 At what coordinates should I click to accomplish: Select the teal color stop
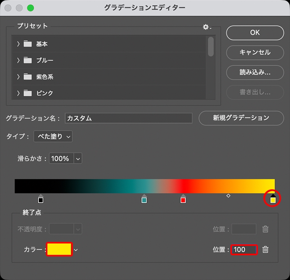144,199
